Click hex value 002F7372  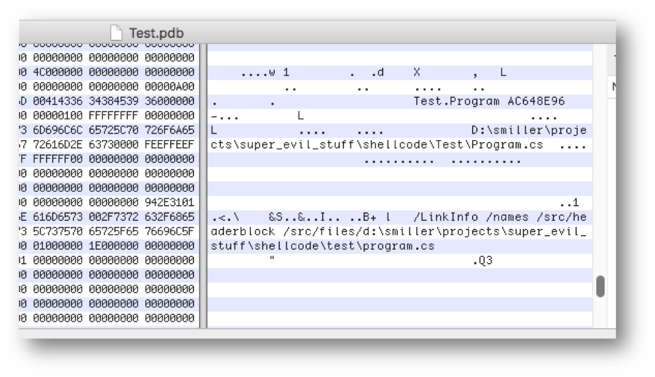[114, 217]
